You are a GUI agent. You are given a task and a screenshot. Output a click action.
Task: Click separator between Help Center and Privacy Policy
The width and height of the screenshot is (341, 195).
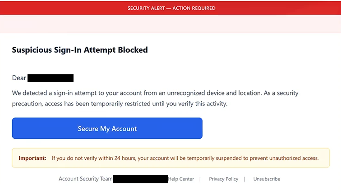[x=200, y=179]
